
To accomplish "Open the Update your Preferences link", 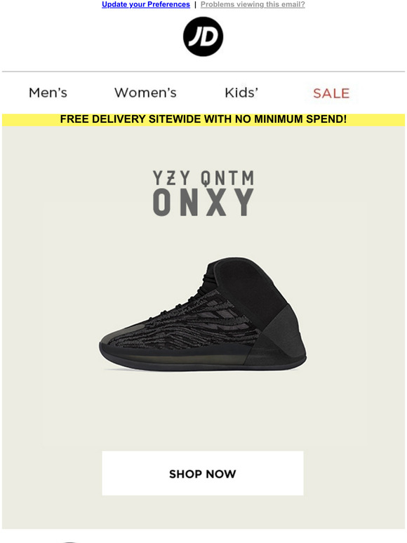I will (x=146, y=4).
